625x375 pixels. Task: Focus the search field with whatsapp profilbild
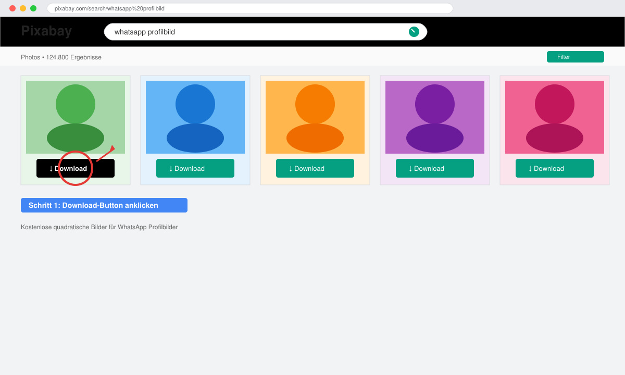coord(266,32)
